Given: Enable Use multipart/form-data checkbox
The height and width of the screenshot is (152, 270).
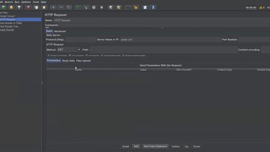Looking at the screenshot, I should click(x=102, y=55).
